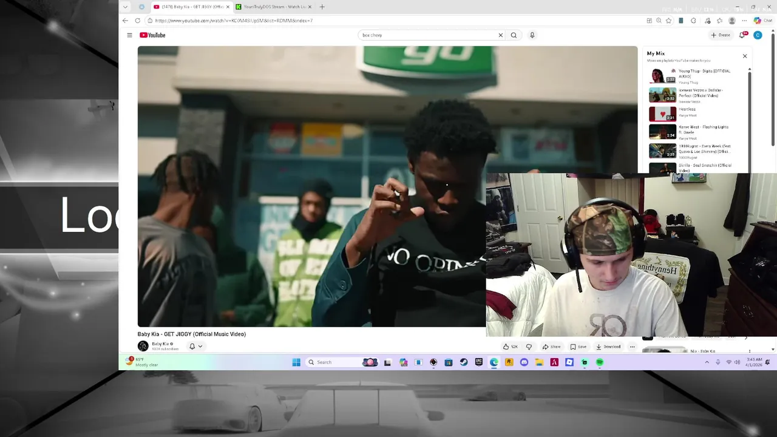
Task: Open the YouTube account avatar menu
Action: pyautogui.click(x=758, y=35)
